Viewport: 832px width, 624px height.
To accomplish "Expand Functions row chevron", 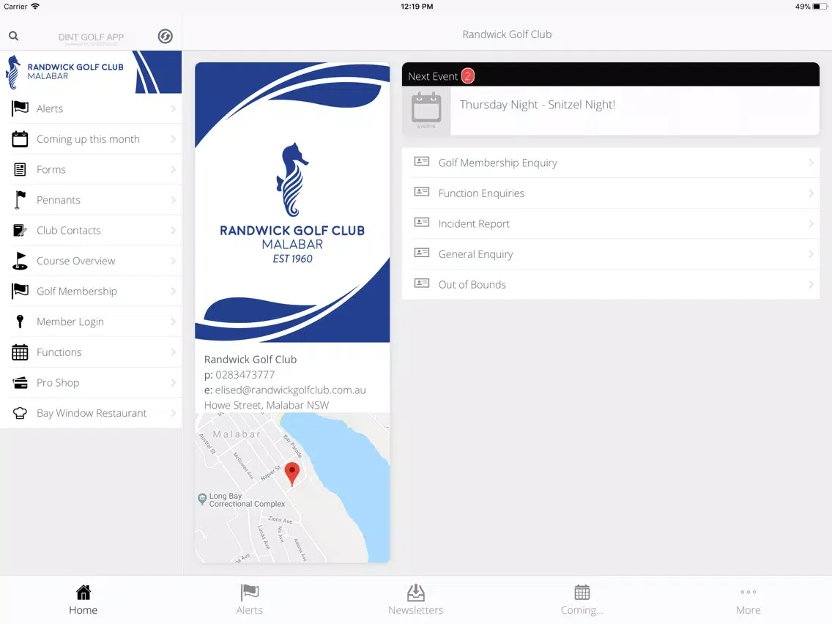I will click(x=173, y=352).
